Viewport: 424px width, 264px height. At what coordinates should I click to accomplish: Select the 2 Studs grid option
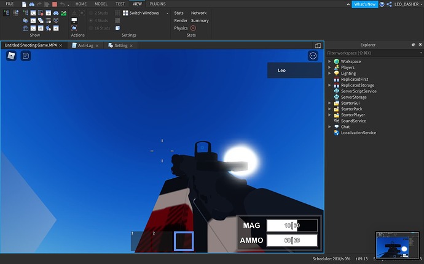tap(98, 13)
